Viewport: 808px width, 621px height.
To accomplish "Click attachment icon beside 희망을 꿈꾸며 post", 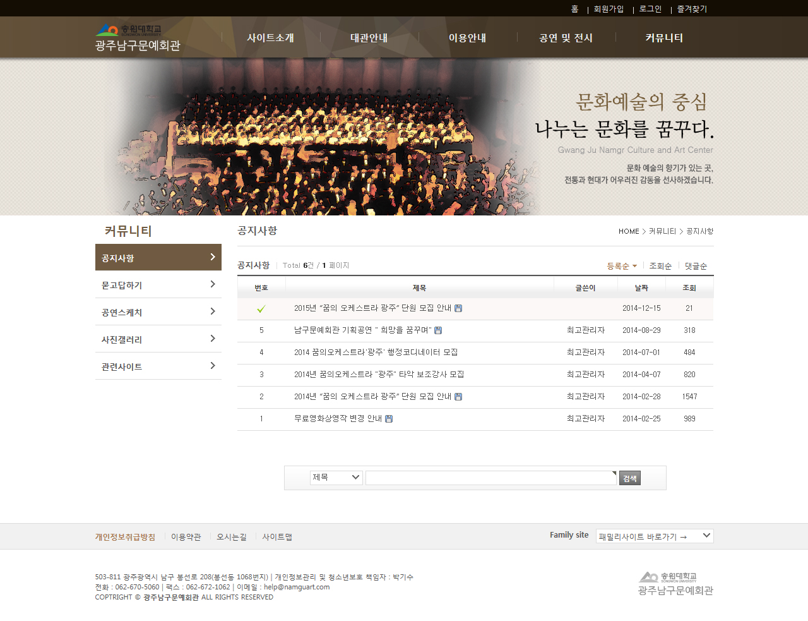I will tap(438, 330).
